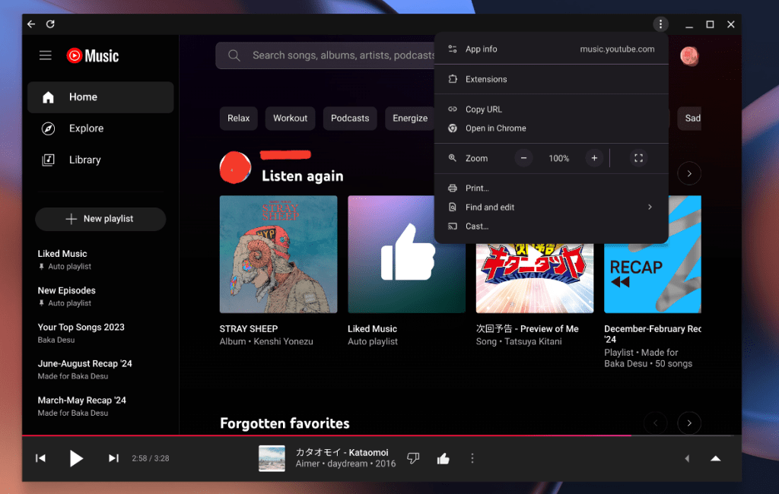The width and height of the screenshot is (779, 494).
Task: Open the Kenshi Yonezu artist link
Action: point(283,341)
